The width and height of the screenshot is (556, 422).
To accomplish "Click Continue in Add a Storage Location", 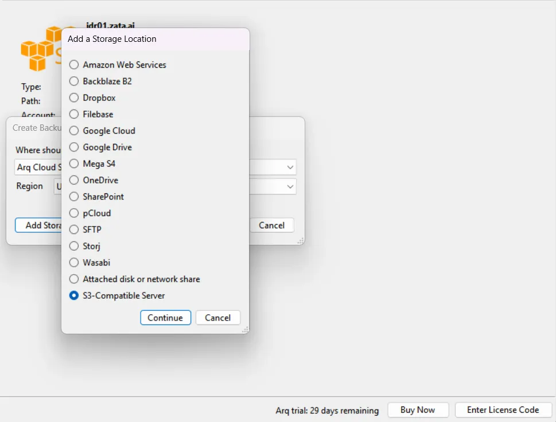I will point(165,318).
